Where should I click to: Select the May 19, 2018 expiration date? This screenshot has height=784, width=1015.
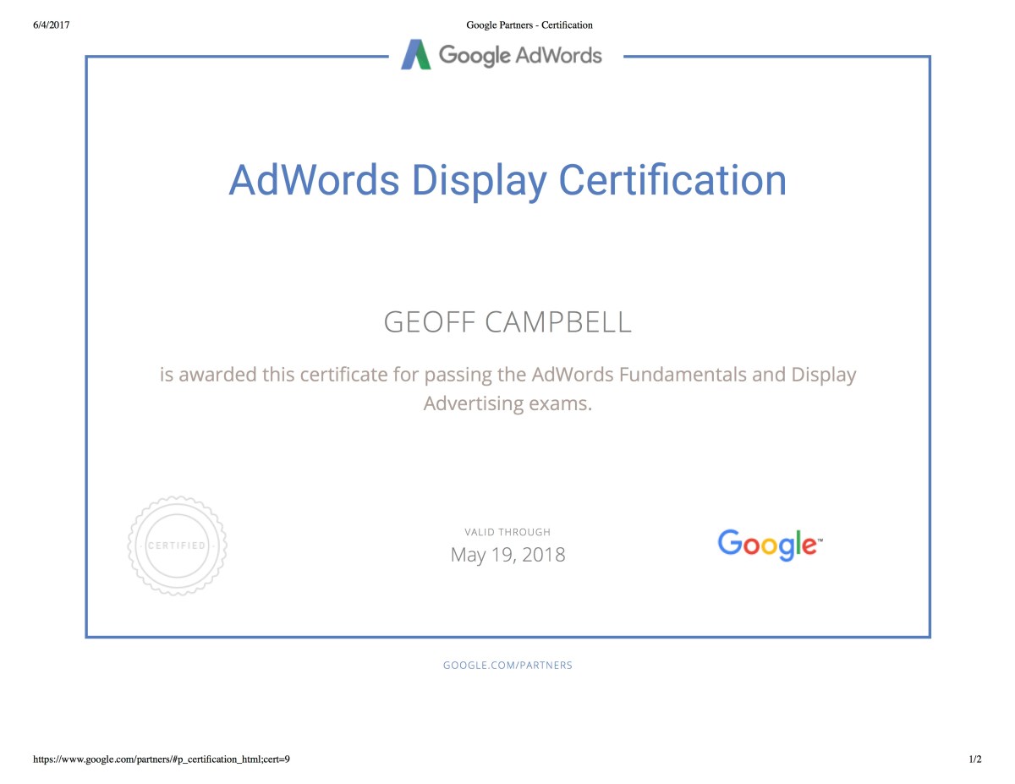(507, 554)
